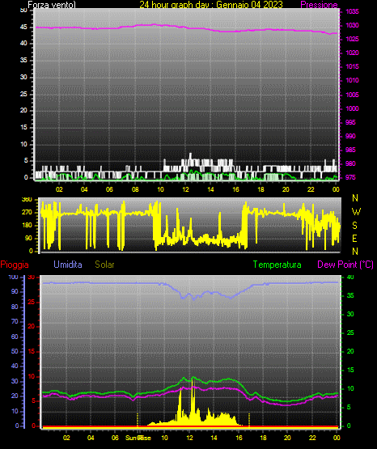Image resolution: width=377 pixels, height=449 pixels.
Task: Click the 12 hour tick of wind graph
Action: 185,189
